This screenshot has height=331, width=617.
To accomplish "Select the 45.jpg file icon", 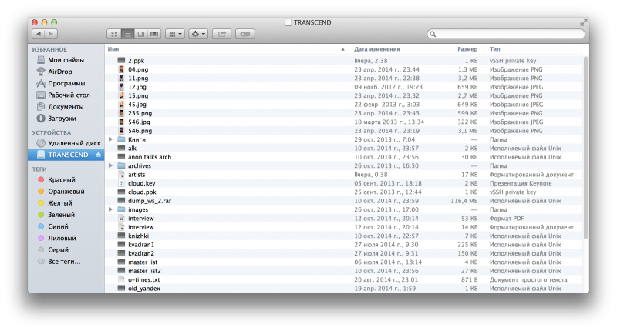I will pyautogui.click(x=121, y=105).
